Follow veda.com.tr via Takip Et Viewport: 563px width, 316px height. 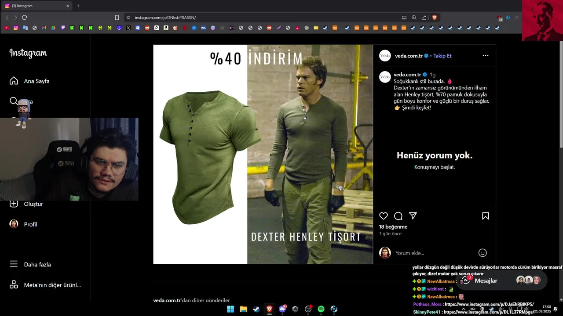click(x=442, y=56)
